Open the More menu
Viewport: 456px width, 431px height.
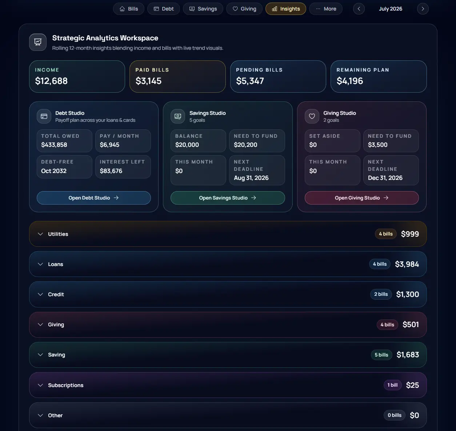326,9
